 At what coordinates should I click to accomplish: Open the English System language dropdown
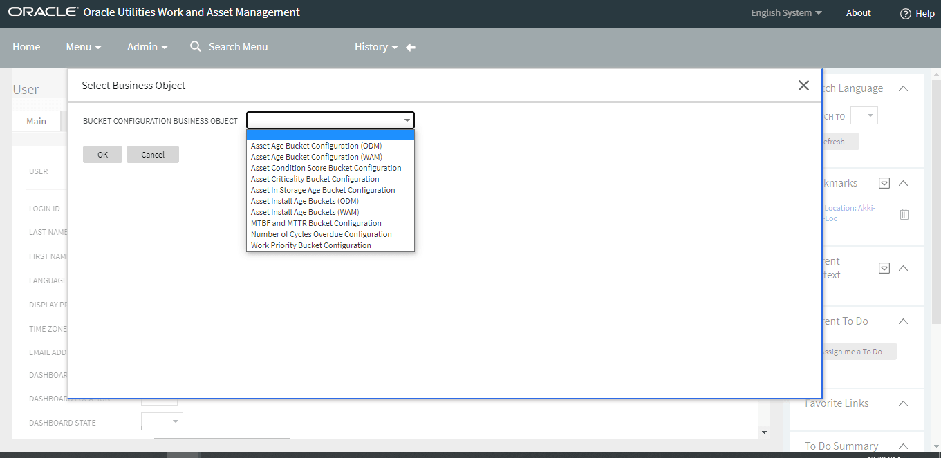point(786,12)
